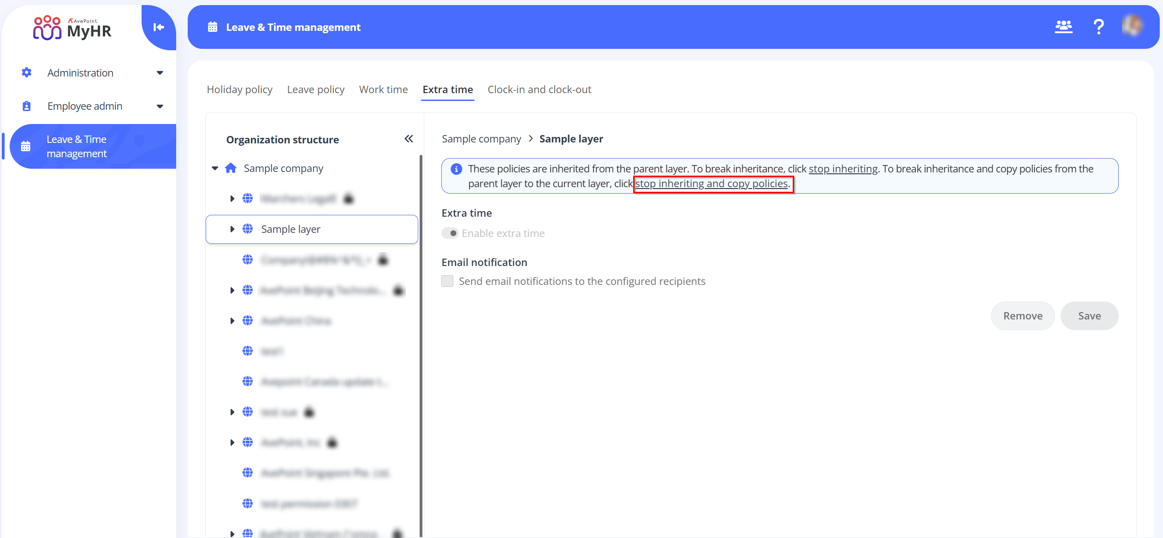Collapse the sidebar using the arrow icon
This screenshot has width=1163, height=538.
point(159,27)
